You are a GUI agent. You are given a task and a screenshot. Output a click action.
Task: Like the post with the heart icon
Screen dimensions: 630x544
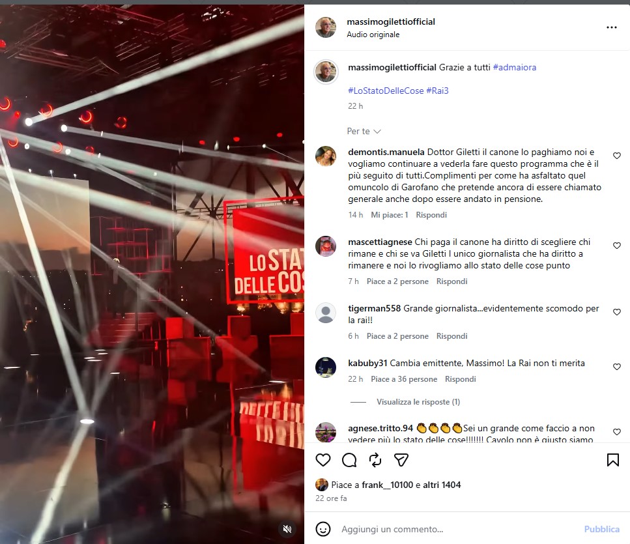click(x=323, y=460)
